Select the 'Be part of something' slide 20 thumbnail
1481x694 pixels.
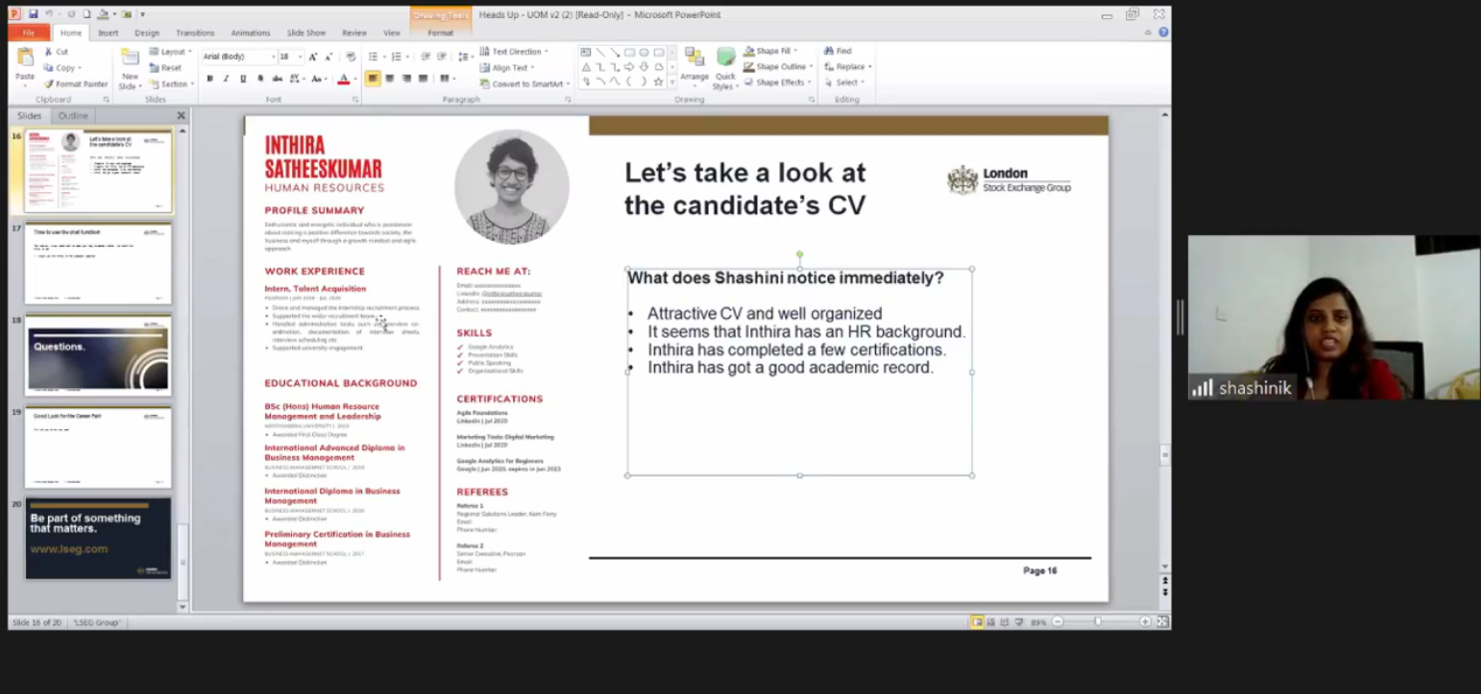coord(98,538)
